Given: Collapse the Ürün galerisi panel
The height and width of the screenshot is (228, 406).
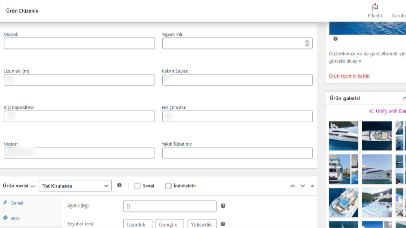Looking at the screenshot, I should pos(404,98).
